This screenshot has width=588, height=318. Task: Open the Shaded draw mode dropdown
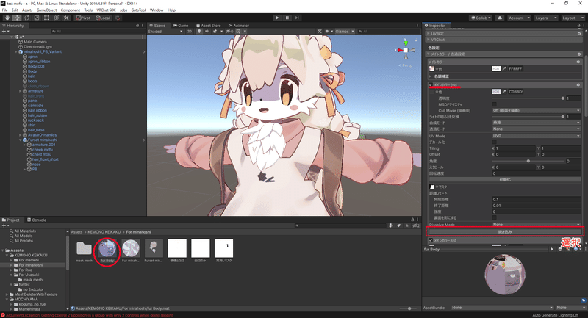click(x=165, y=32)
